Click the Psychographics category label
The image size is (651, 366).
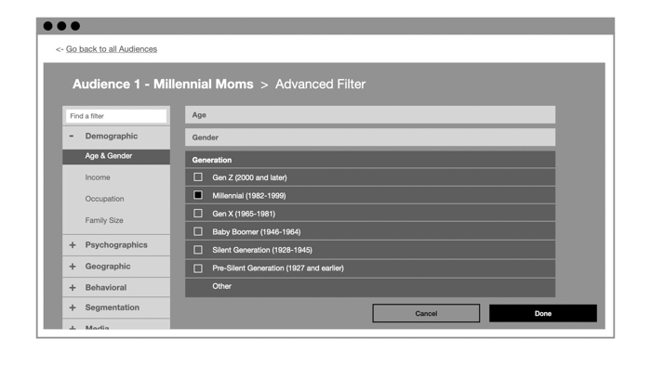point(116,245)
